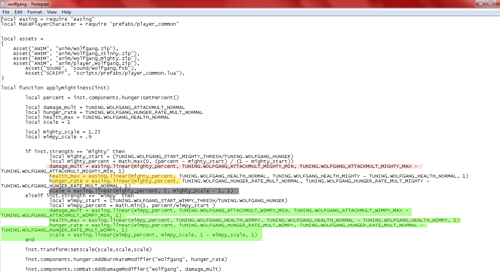The height and width of the screenshot is (273, 500).
Task: Click the inst.Transform:SetScale line
Action: (x=88, y=250)
